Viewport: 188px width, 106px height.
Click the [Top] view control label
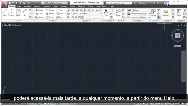pyautogui.click(x=6, y=25)
